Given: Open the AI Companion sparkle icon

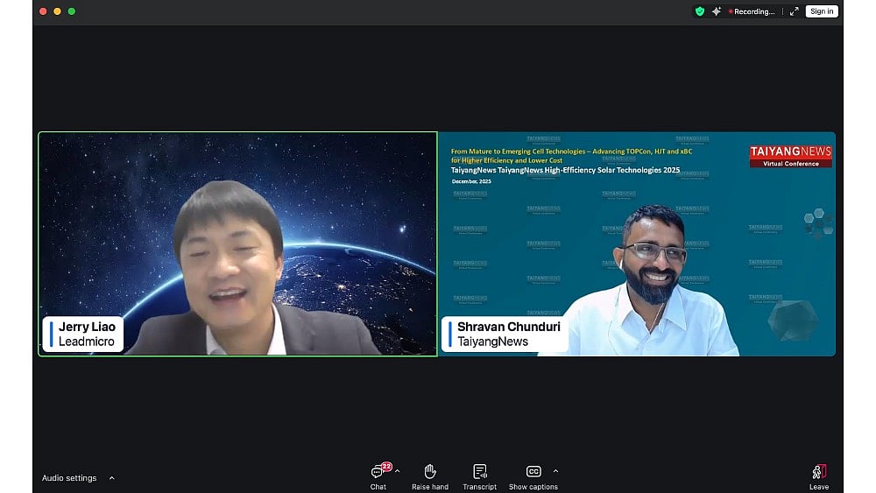Looking at the screenshot, I should [716, 11].
